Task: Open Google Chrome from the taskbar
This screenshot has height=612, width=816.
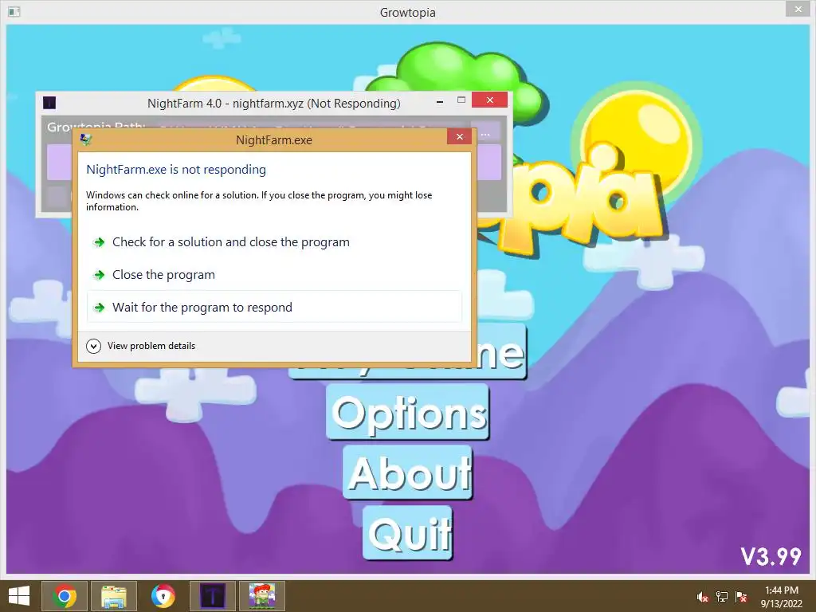Action: point(65,596)
